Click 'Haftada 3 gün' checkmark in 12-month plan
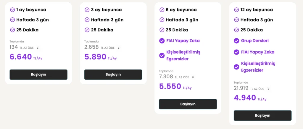 click(x=236, y=20)
